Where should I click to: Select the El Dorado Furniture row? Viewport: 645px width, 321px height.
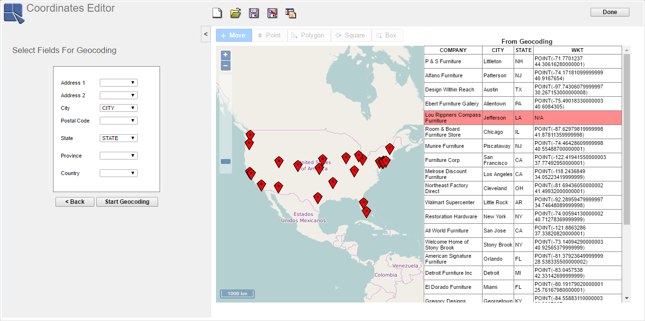point(523,287)
